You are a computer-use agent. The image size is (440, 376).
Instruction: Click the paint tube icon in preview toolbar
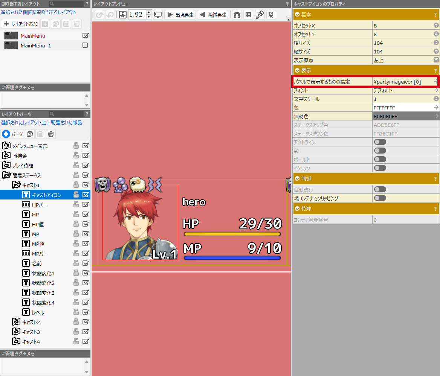coord(260,15)
